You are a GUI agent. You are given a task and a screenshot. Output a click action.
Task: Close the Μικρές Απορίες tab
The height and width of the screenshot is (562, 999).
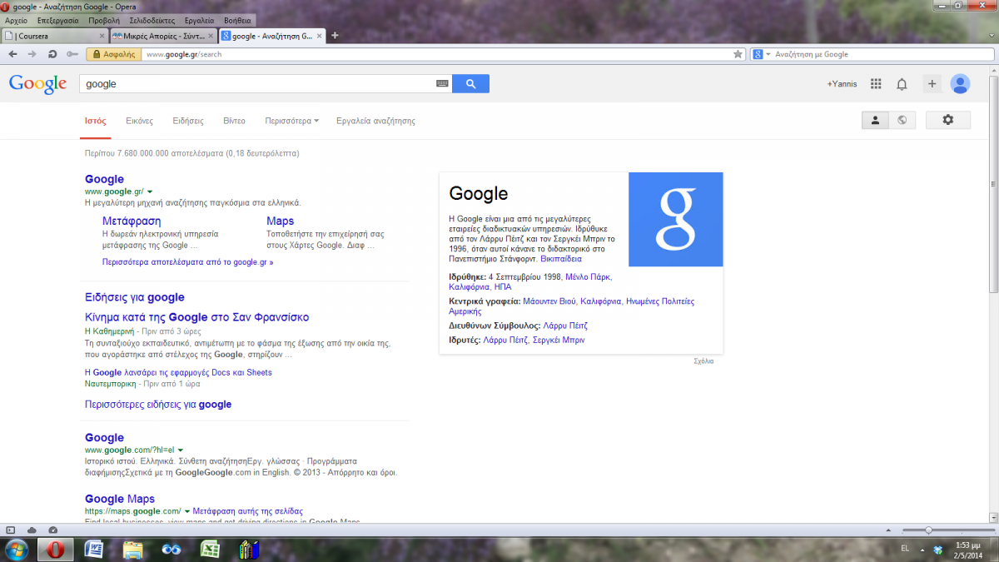click(x=211, y=36)
